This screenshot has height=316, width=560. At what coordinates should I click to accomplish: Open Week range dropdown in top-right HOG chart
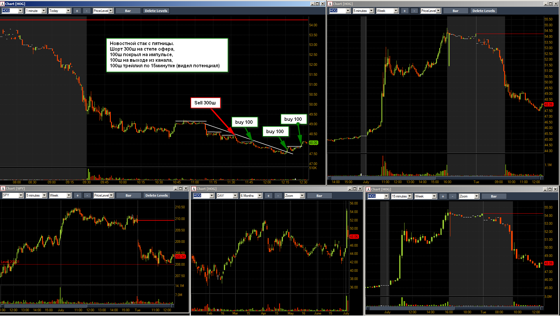[396, 11]
